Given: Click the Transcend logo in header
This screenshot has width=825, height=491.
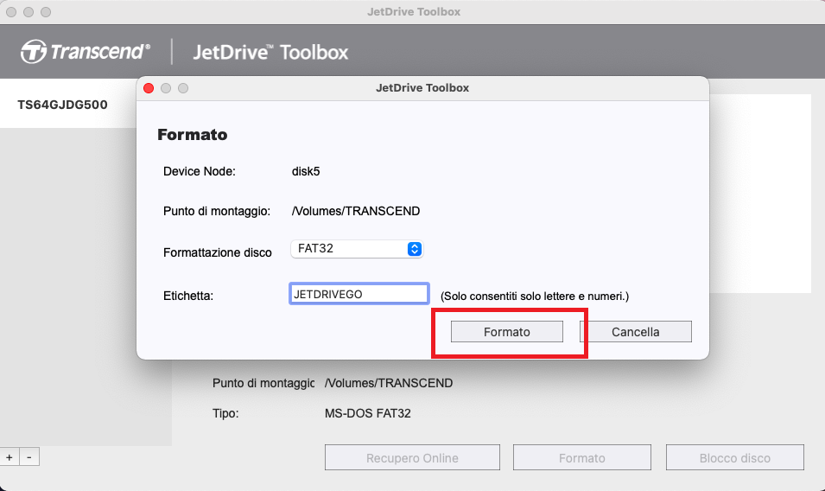Looking at the screenshot, I should tap(86, 52).
